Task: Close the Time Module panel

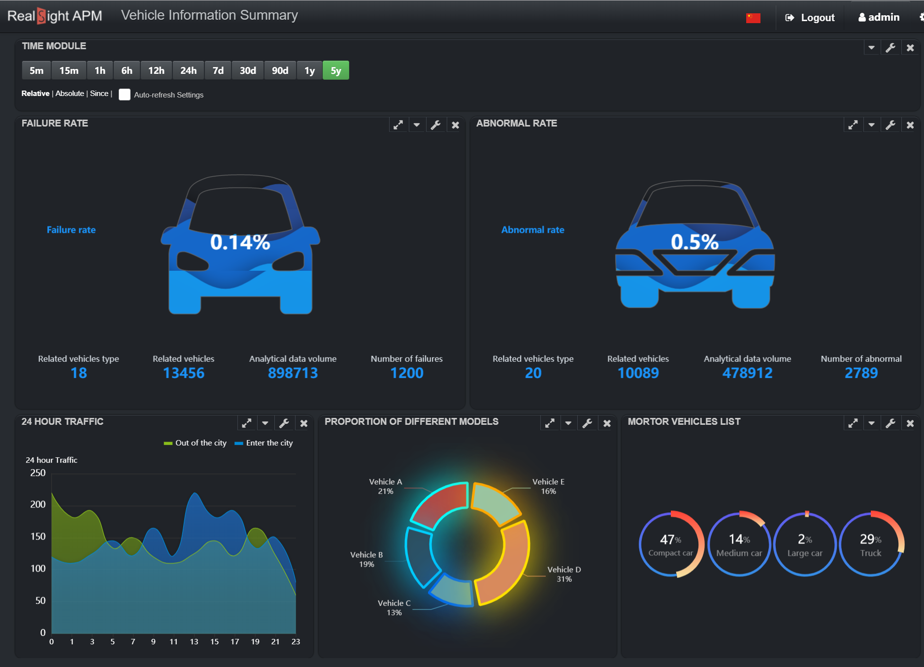Action: pos(910,48)
